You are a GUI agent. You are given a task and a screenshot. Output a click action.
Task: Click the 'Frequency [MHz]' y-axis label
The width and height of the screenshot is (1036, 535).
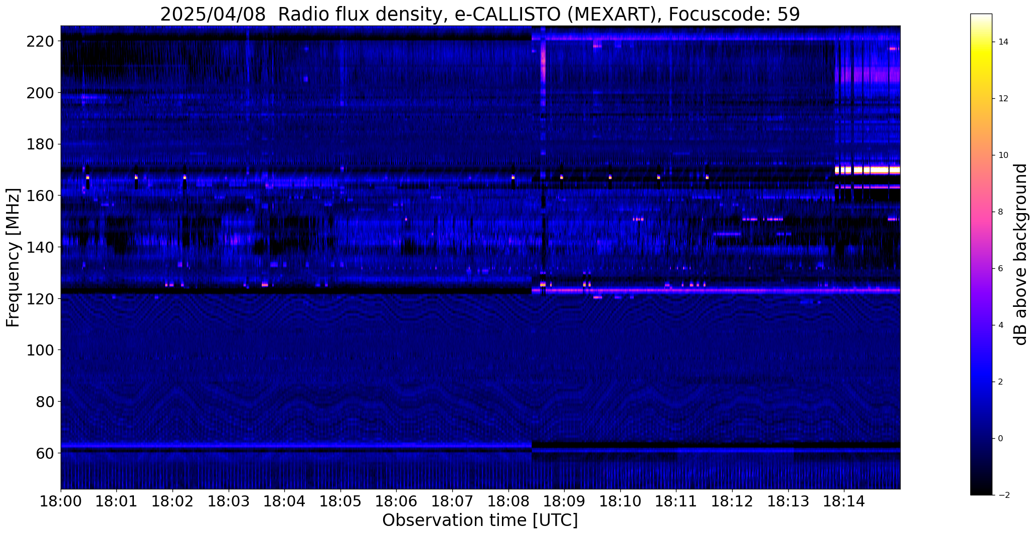point(13,258)
